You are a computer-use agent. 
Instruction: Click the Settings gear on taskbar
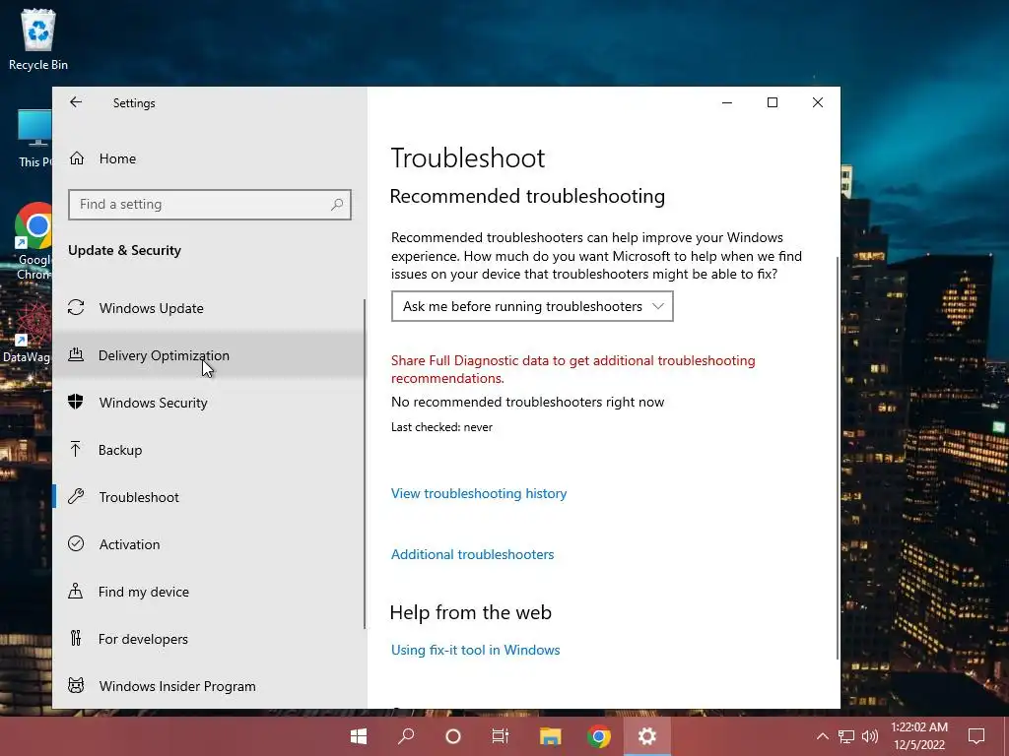pyautogui.click(x=646, y=736)
